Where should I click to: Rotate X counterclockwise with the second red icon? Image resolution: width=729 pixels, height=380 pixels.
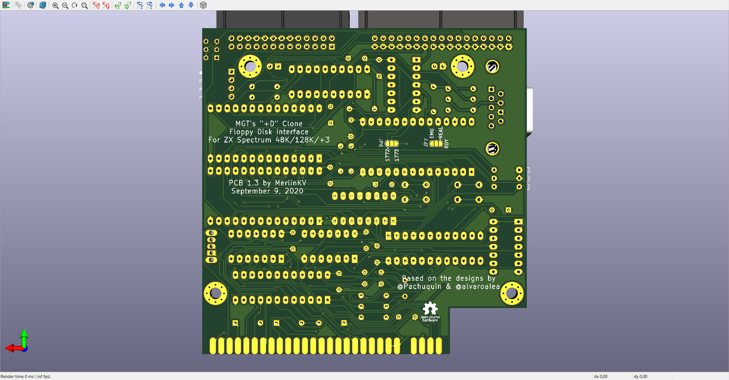click(106, 5)
